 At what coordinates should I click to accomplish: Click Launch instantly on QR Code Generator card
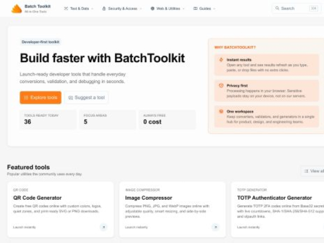coord(24,227)
